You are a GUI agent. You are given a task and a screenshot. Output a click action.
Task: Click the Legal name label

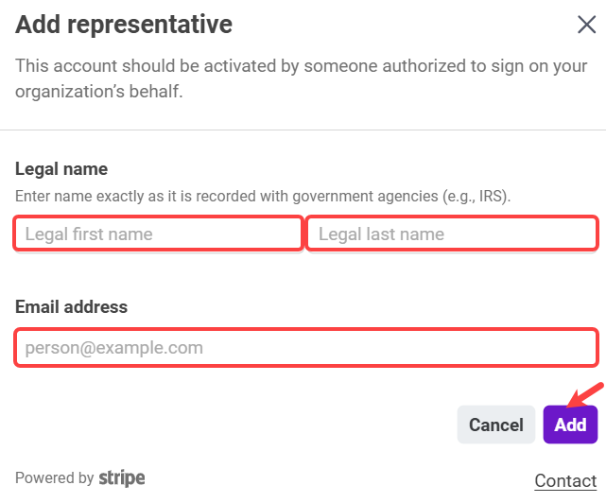[61, 169]
